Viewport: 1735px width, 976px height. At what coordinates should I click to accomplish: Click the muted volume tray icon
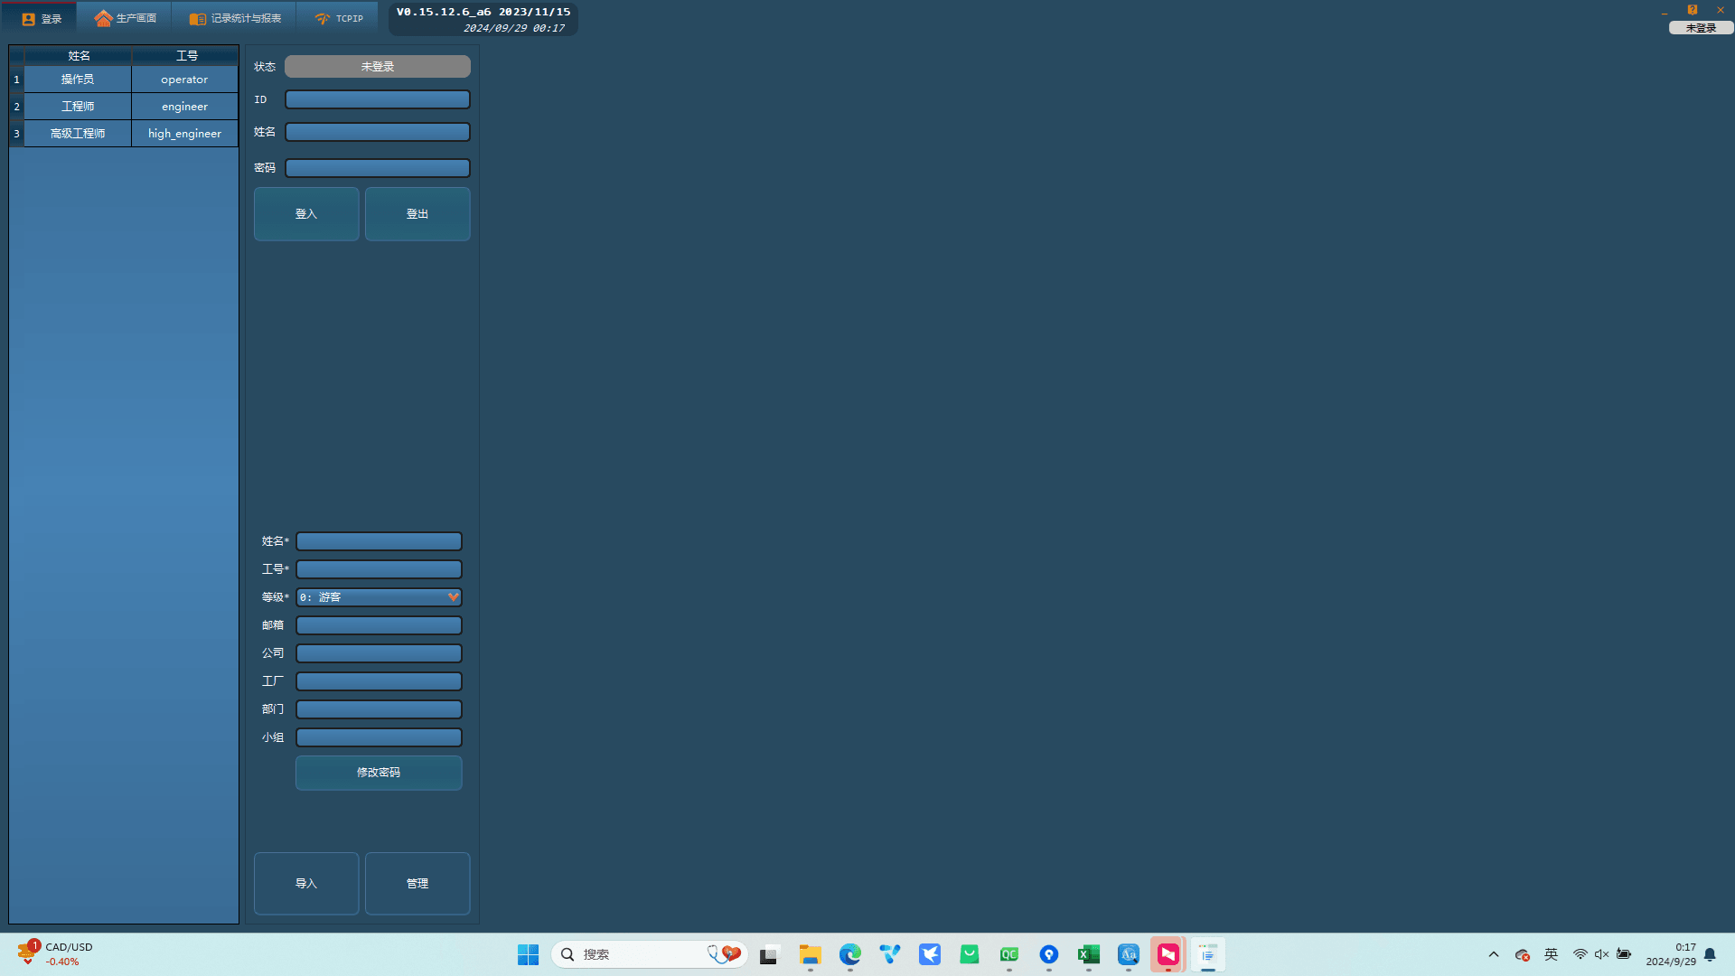[x=1601, y=954]
